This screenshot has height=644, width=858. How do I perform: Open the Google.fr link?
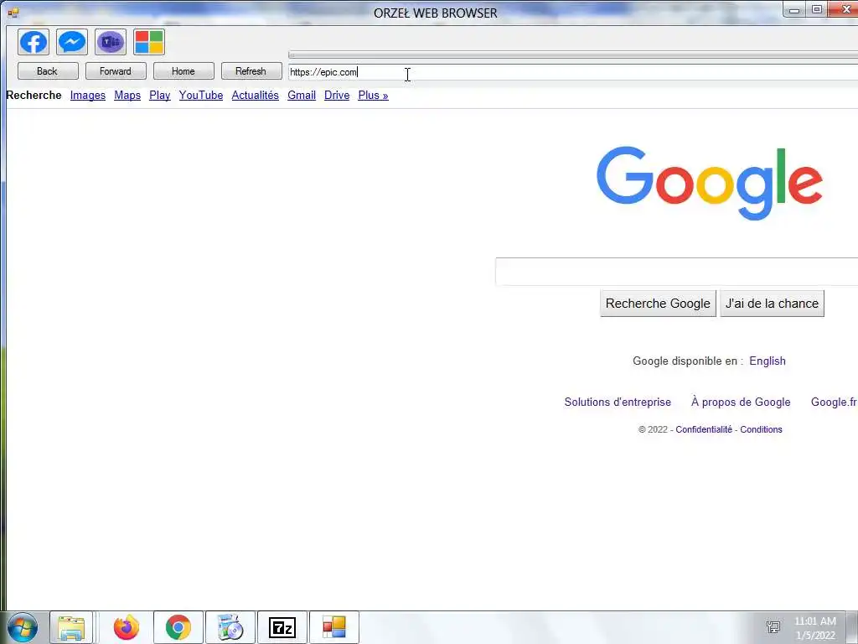click(x=834, y=402)
